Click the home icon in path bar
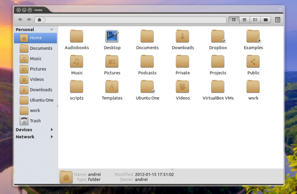Viewport: 297px width, 194px height. pyautogui.click(x=40, y=20)
